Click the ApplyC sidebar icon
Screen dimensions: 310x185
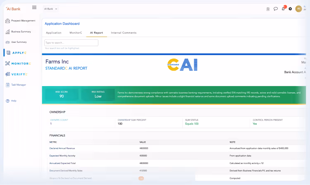tap(8, 53)
